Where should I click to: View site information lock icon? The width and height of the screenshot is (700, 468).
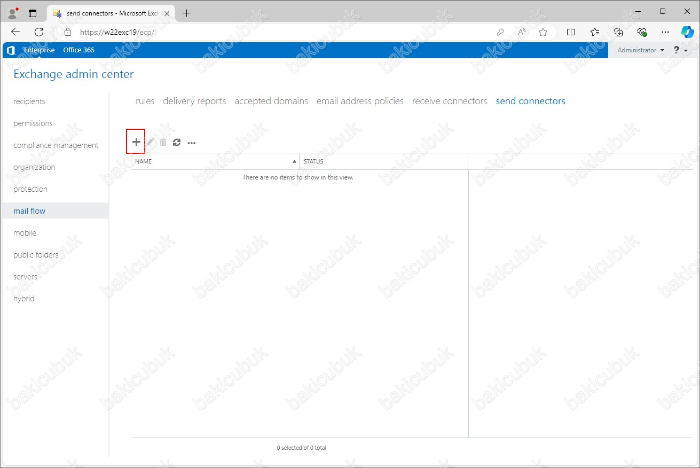[x=67, y=32]
